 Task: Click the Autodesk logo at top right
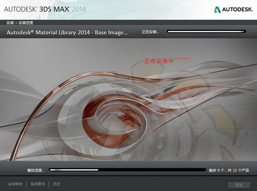pos(233,9)
